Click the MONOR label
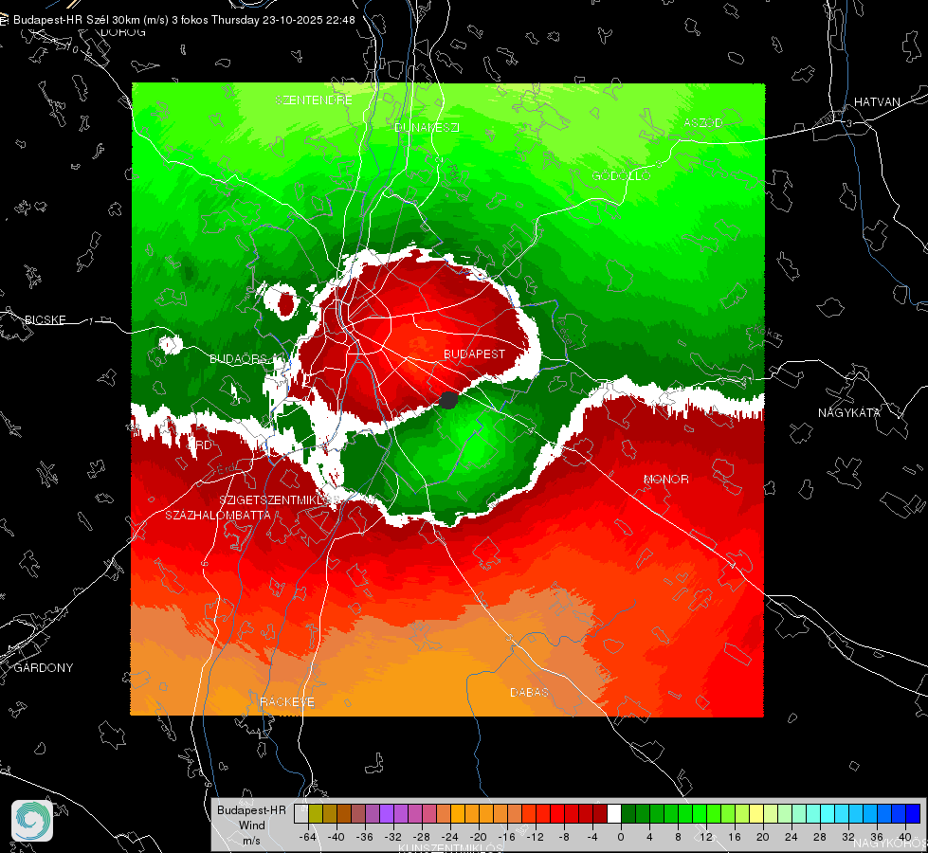 pyautogui.click(x=665, y=479)
